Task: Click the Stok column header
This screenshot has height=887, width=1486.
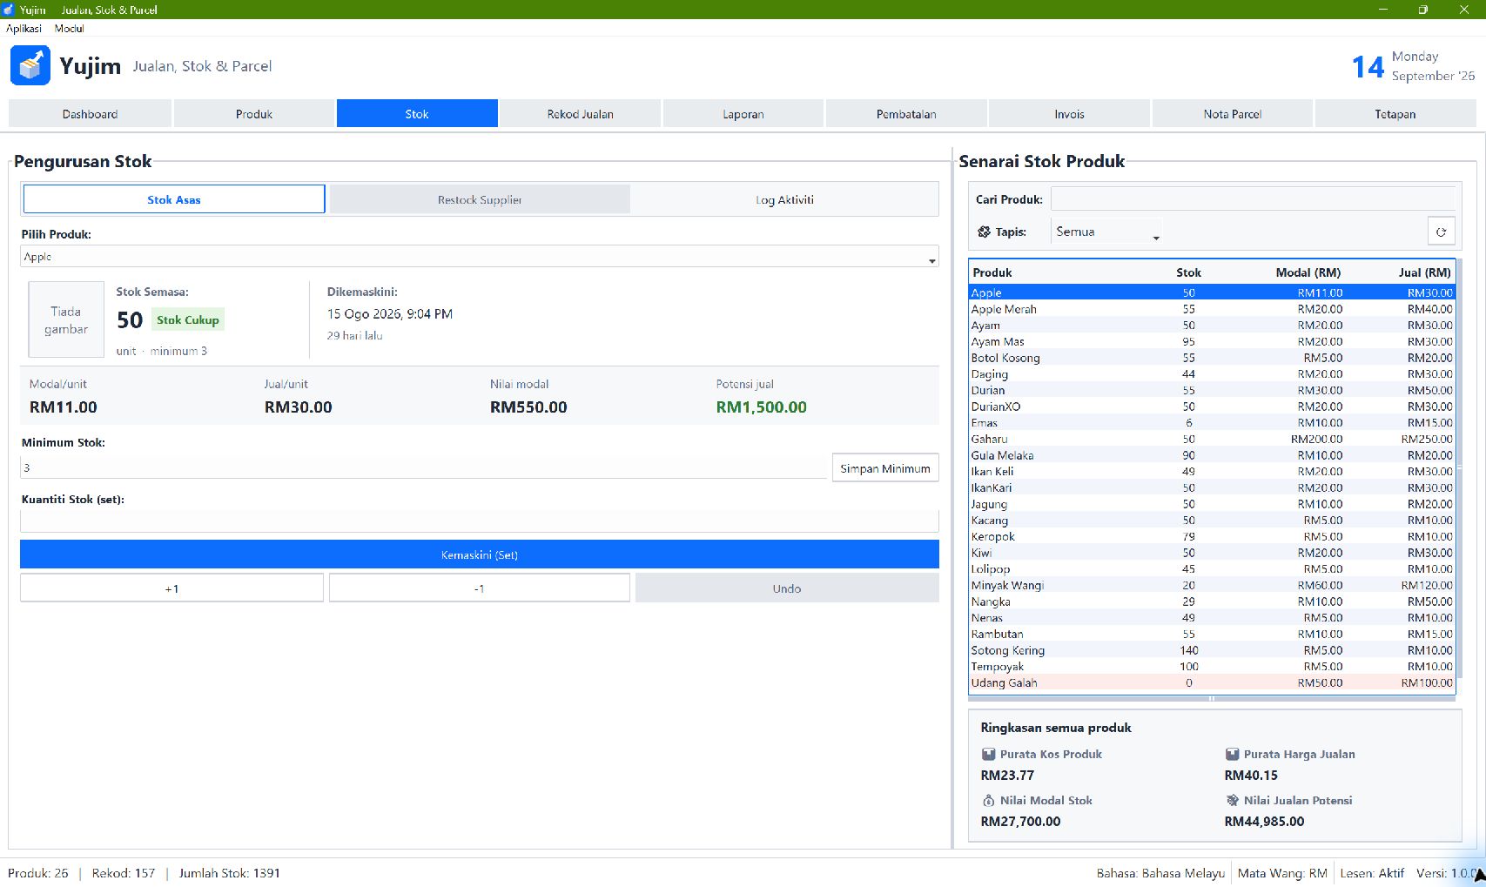Action: [1188, 272]
